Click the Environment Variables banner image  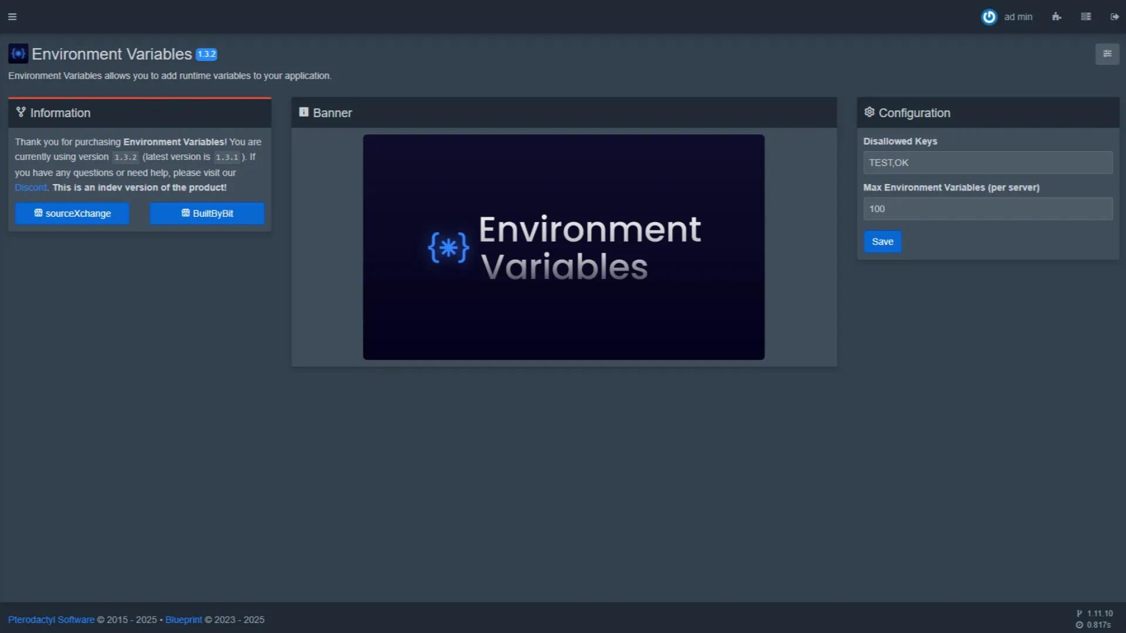click(564, 247)
